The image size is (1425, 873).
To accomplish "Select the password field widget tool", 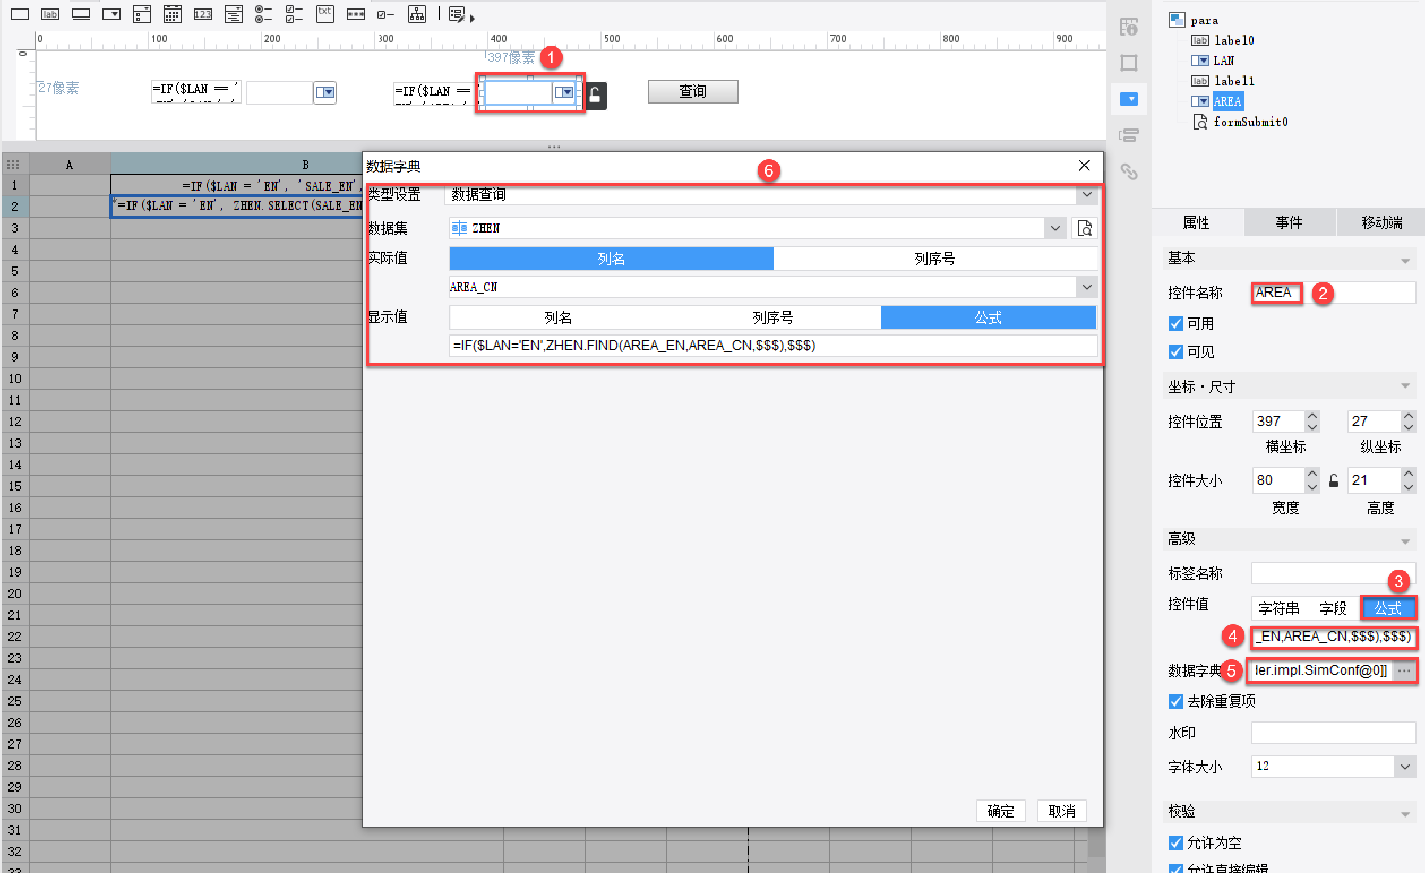I will pos(355,14).
